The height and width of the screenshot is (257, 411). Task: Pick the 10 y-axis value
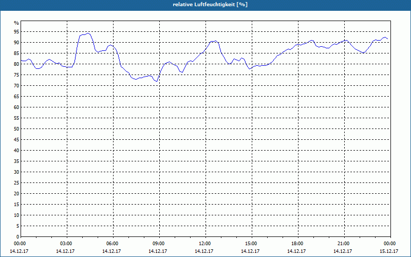point(16,215)
